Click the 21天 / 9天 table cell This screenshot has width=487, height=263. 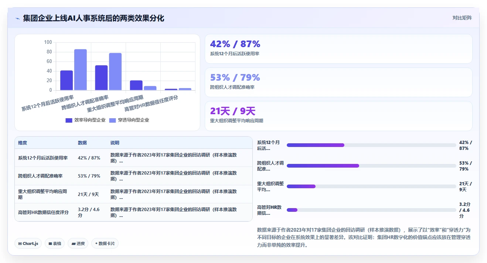[88, 194]
